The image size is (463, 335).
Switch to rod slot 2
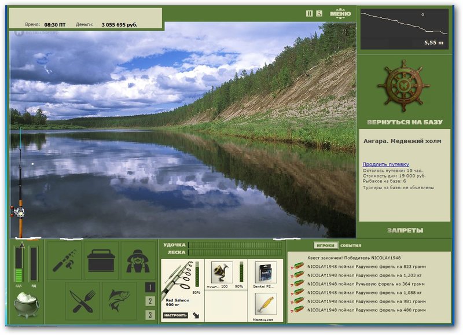(150, 301)
